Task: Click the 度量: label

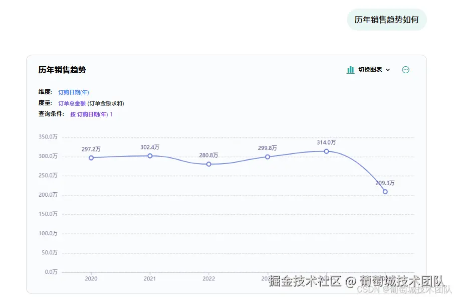Action: coord(45,103)
